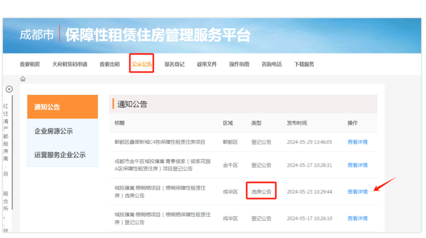Open the 操作指南 navigation item
This screenshot has width=426, height=238.
[x=239, y=64]
